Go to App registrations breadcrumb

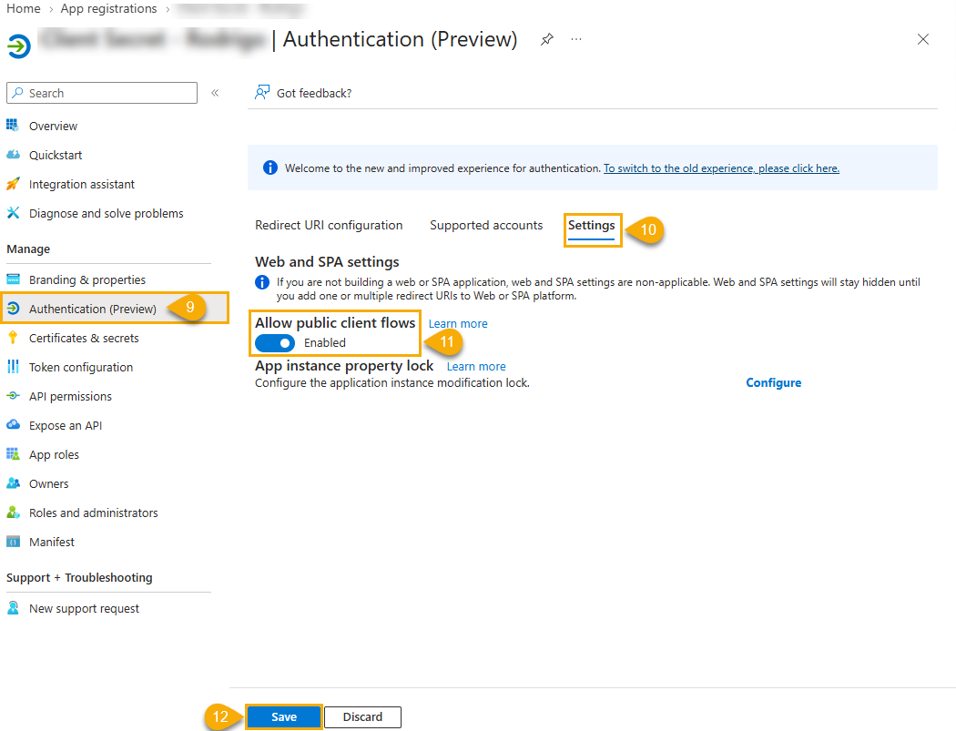pyautogui.click(x=108, y=8)
